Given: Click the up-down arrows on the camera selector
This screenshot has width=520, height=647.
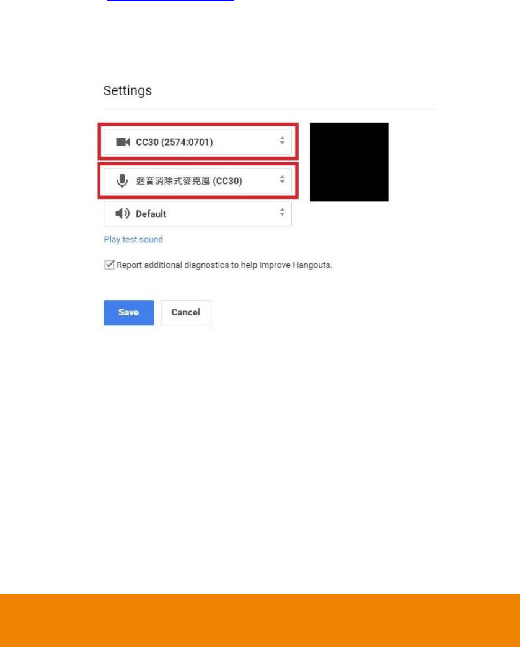Looking at the screenshot, I should 282,141.
